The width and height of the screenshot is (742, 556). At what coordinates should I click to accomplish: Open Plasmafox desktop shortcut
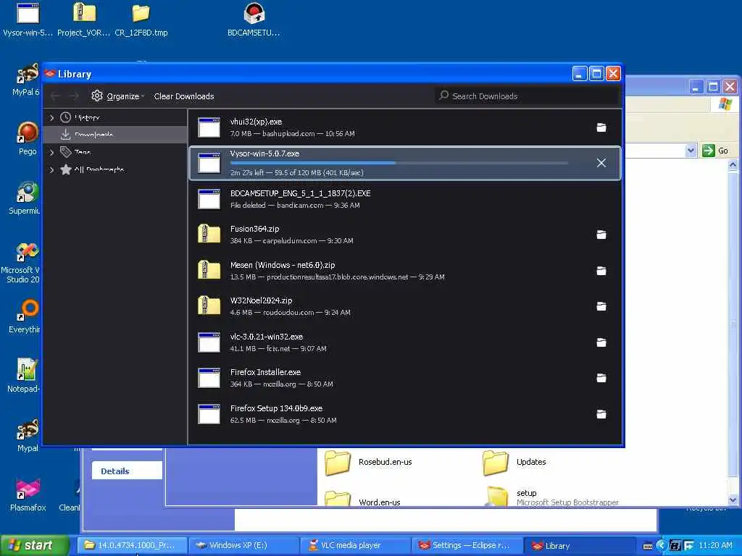click(x=28, y=494)
